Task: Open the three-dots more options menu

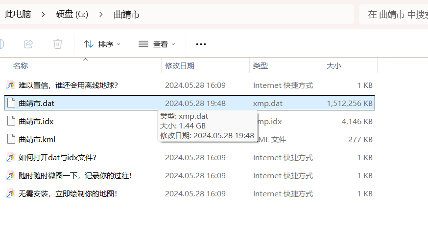Action: click(x=201, y=44)
